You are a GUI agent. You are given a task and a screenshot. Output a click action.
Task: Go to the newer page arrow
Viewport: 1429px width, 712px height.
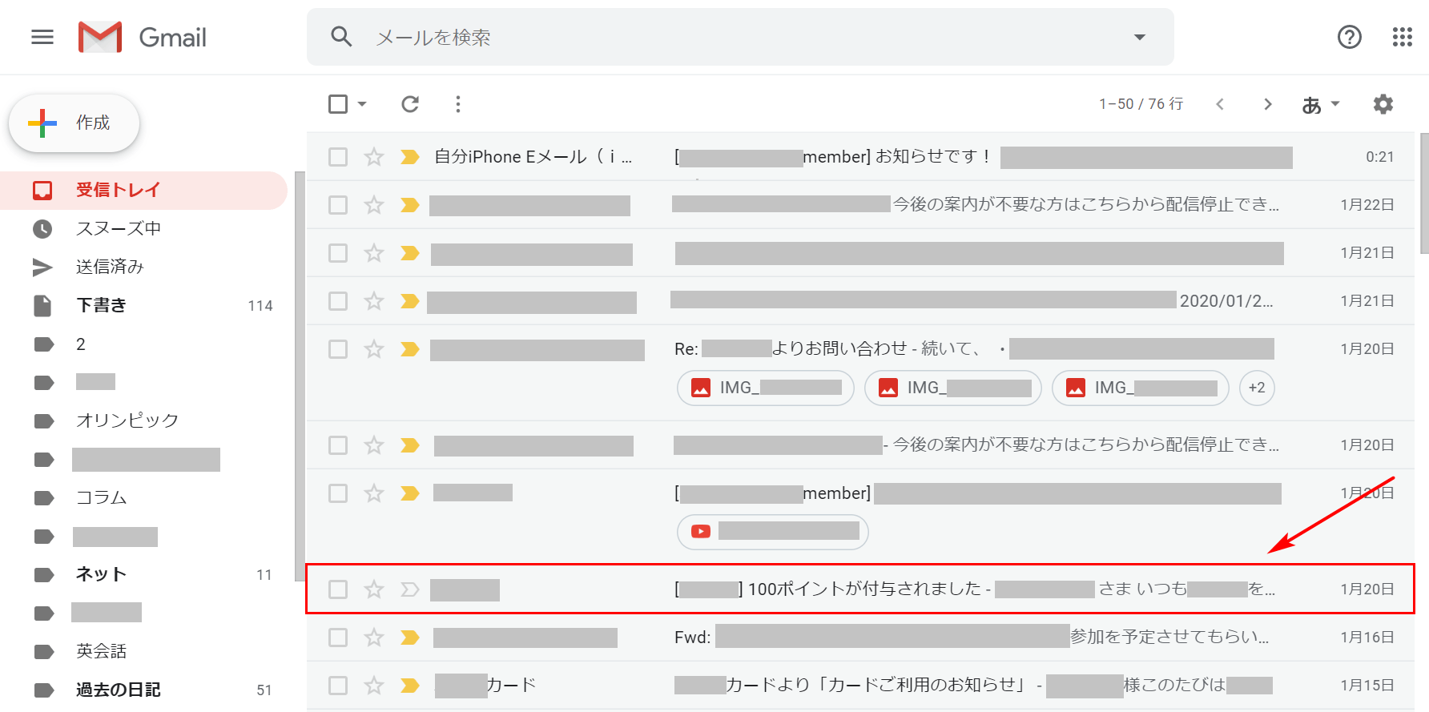point(1220,104)
